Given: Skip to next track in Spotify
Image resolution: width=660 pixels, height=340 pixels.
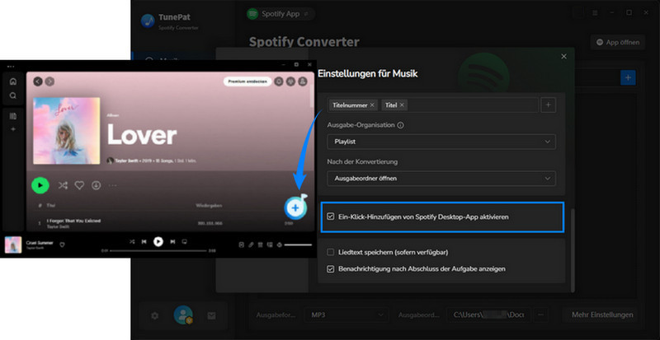Looking at the screenshot, I should tap(172, 242).
